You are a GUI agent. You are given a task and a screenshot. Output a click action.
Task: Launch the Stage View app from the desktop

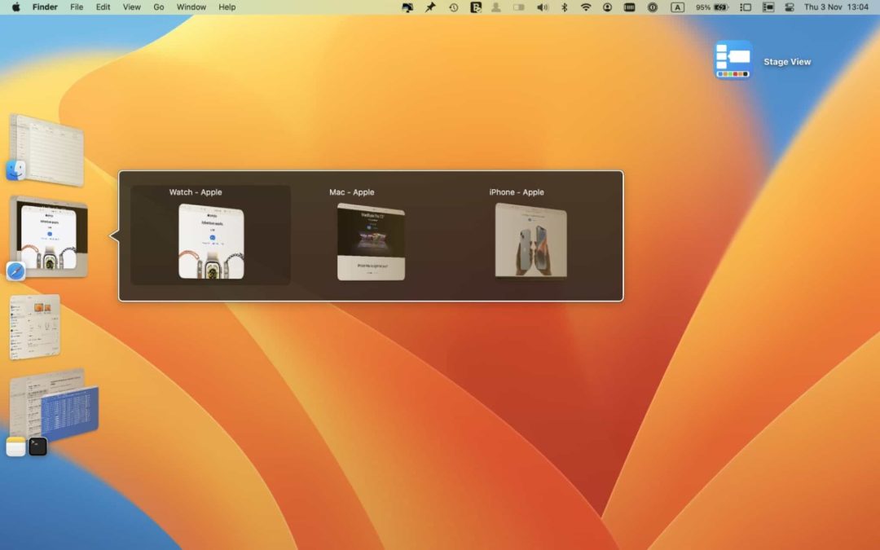(x=732, y=59)
